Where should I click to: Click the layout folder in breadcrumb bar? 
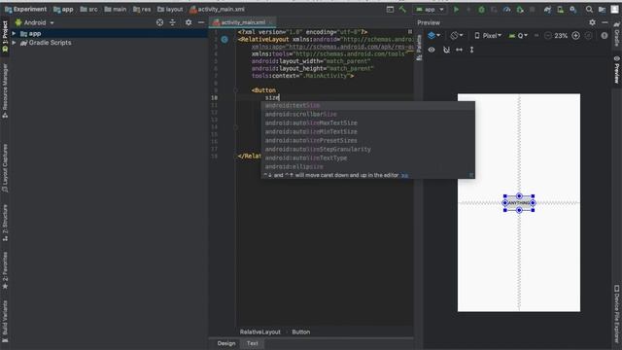tap(170, 9)
